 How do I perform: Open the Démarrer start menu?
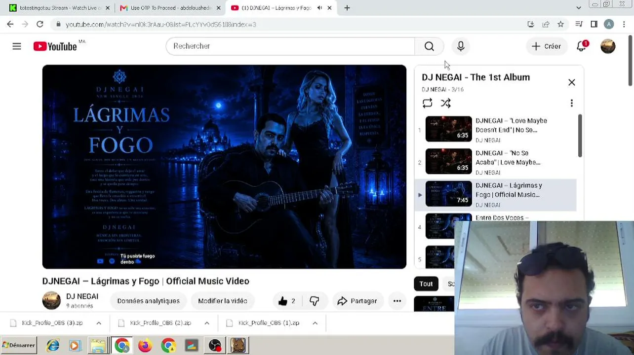point(19,345)
